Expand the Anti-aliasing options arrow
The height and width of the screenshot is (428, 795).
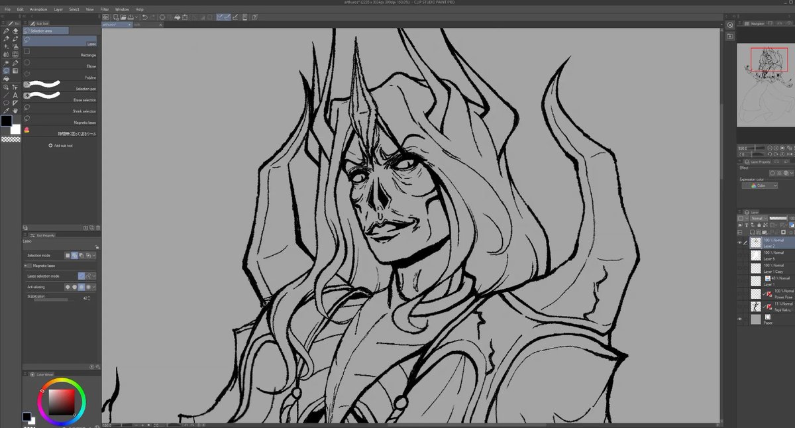point(94,287)
